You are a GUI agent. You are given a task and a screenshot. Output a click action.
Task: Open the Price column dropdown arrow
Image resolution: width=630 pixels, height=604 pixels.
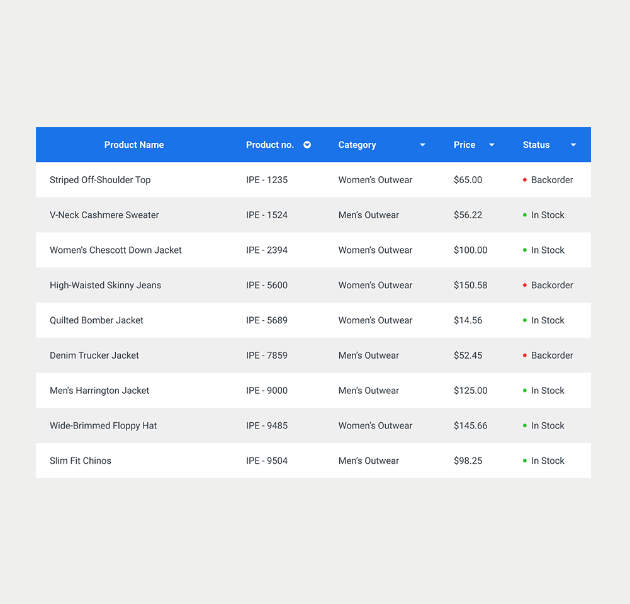(492, 145)
